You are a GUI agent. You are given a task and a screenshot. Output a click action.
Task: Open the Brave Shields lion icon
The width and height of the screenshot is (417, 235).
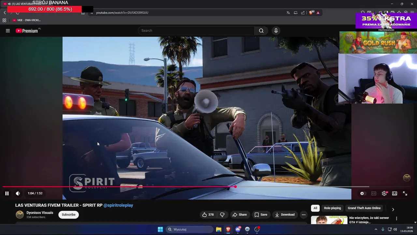pos(311,13)
